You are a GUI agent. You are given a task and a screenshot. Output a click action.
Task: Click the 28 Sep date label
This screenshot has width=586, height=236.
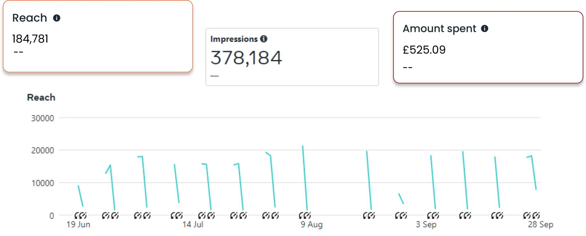click(541, 225)
